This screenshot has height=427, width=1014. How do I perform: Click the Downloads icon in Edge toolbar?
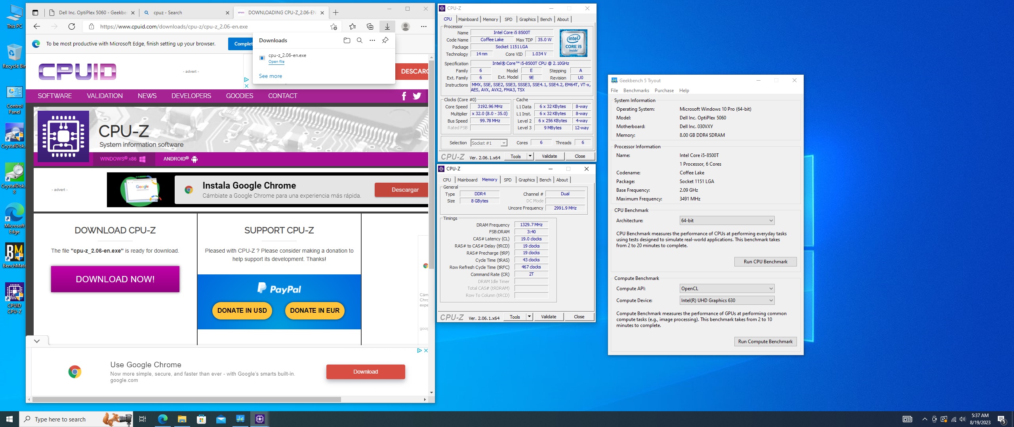click(x=387, y=26)
